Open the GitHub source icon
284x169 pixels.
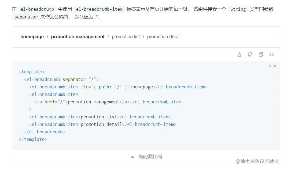pos(250,54)
